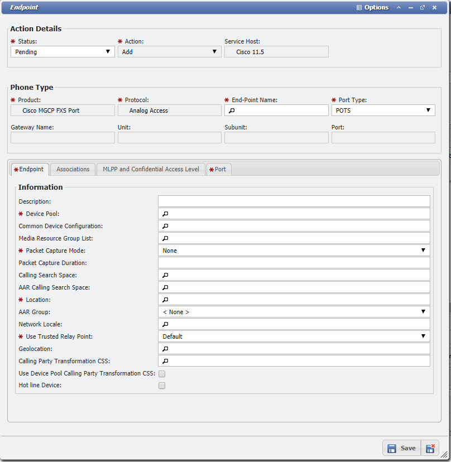
Task: Click the Location field search icon
Action: coord(165,300)
